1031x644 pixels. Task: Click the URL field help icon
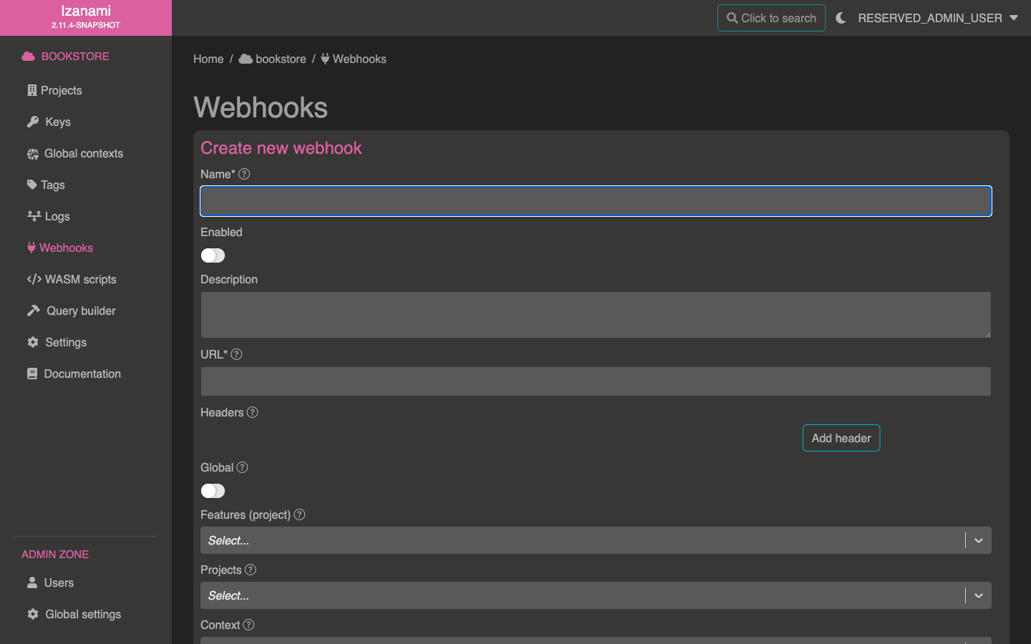coord(236,354)
